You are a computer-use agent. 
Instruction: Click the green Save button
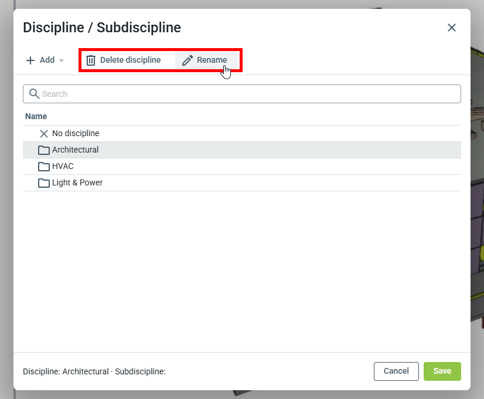[x=442, y=371]
